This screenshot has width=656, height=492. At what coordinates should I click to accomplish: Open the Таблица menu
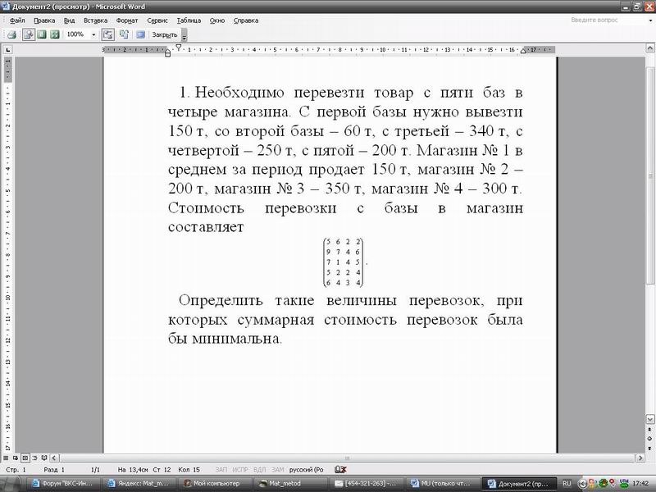189,20
